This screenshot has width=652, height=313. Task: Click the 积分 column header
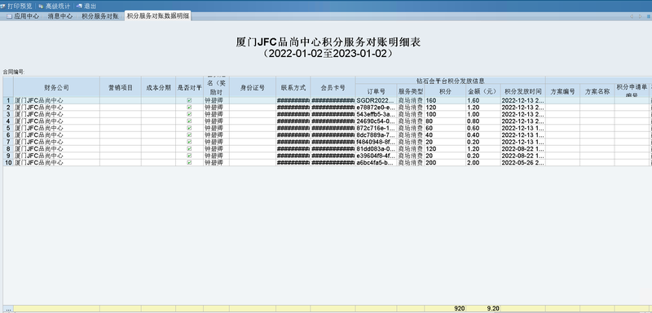(x=445, y=91)
